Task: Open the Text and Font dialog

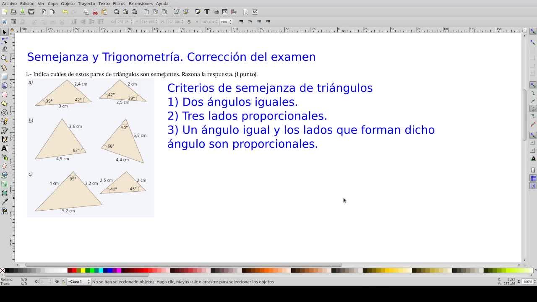Action: [x=207, y=12]
